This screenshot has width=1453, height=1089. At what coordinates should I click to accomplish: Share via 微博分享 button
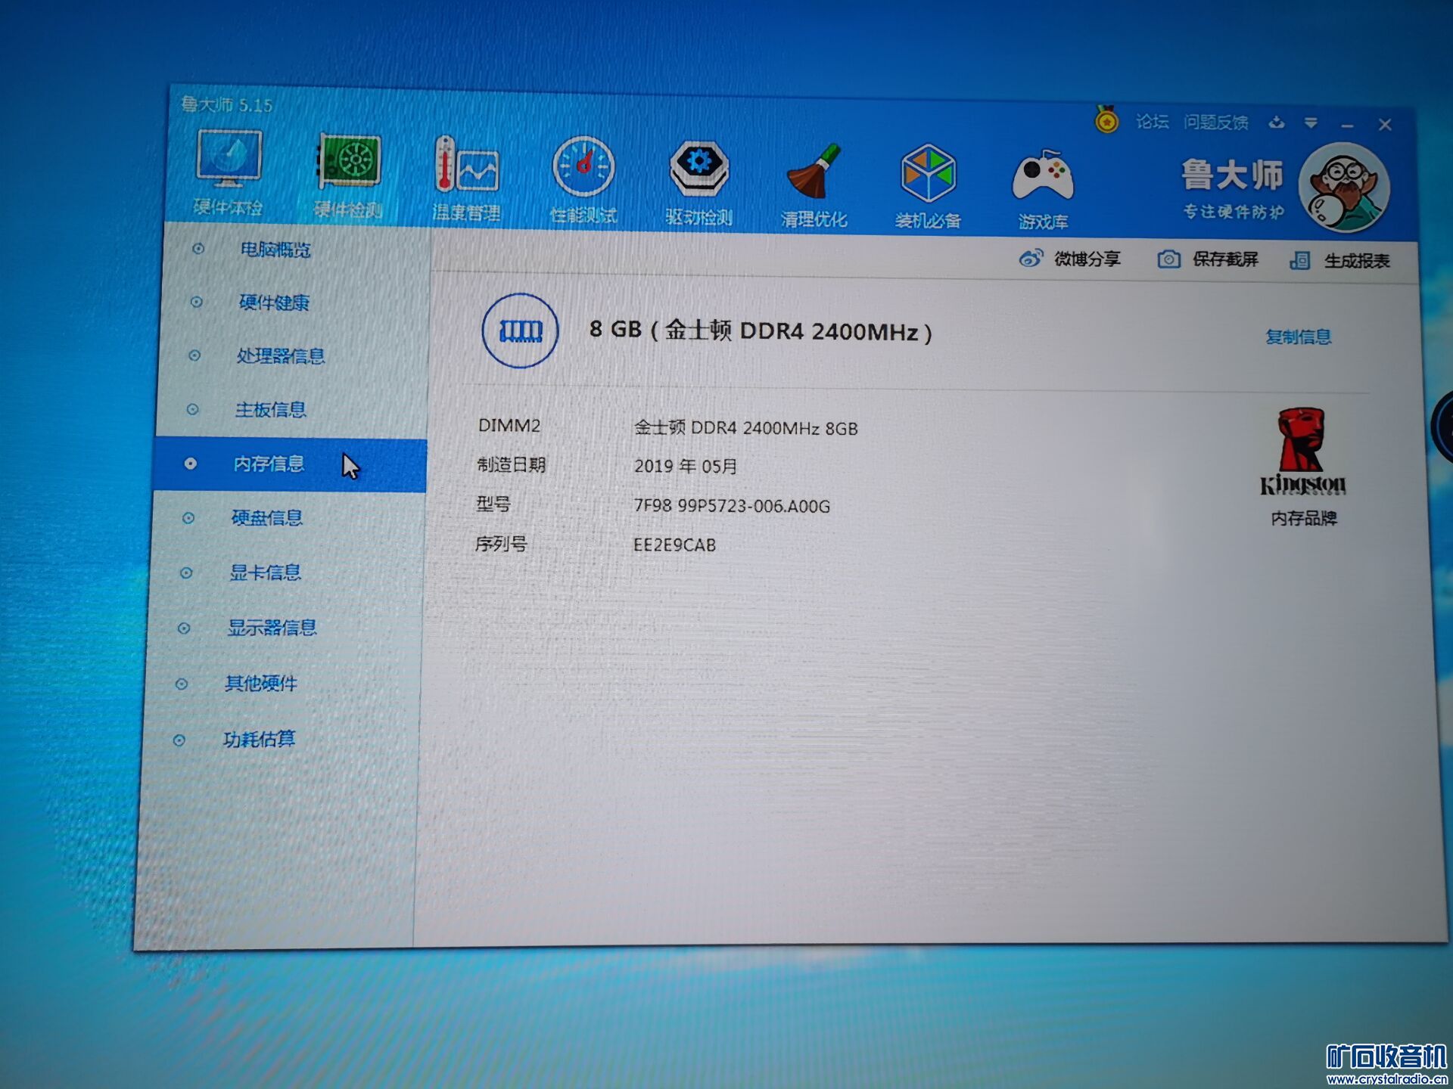(x=1070, y=259)
